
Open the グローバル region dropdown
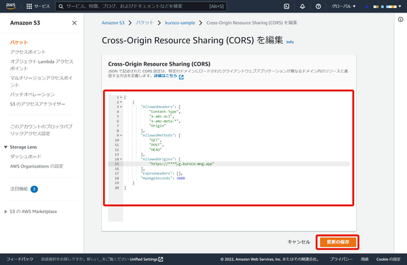[343, 6]
